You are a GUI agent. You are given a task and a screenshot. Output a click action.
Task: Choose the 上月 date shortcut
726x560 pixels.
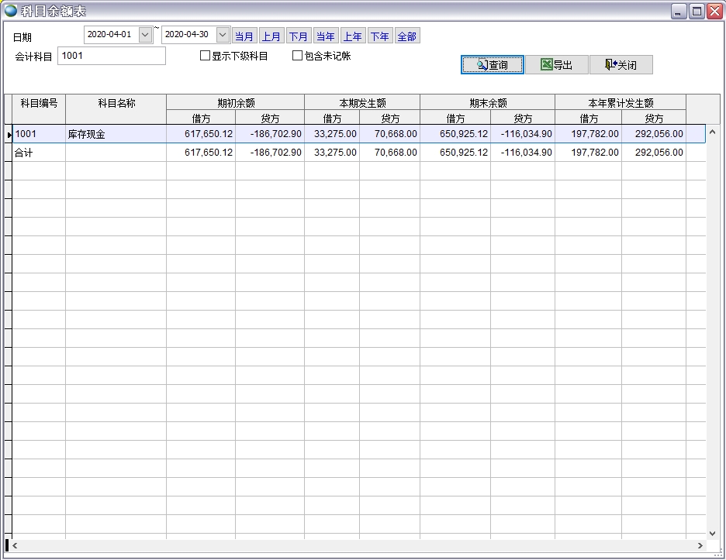[271, 36]
